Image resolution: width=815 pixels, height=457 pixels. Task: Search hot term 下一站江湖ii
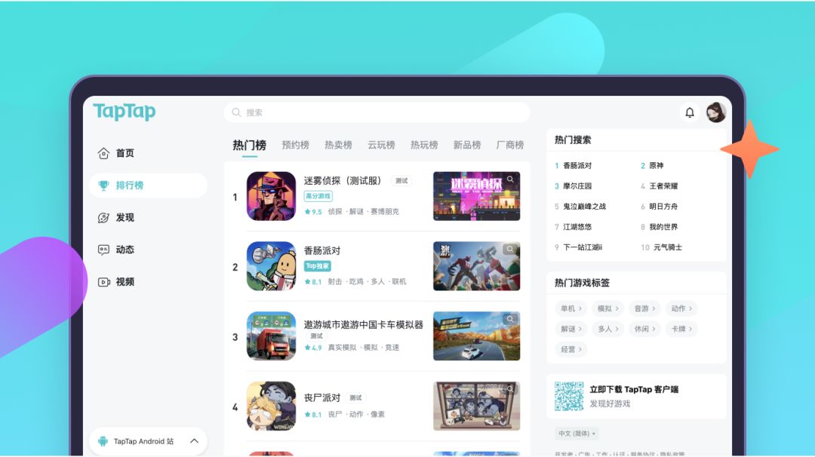(x=583, y=247)
